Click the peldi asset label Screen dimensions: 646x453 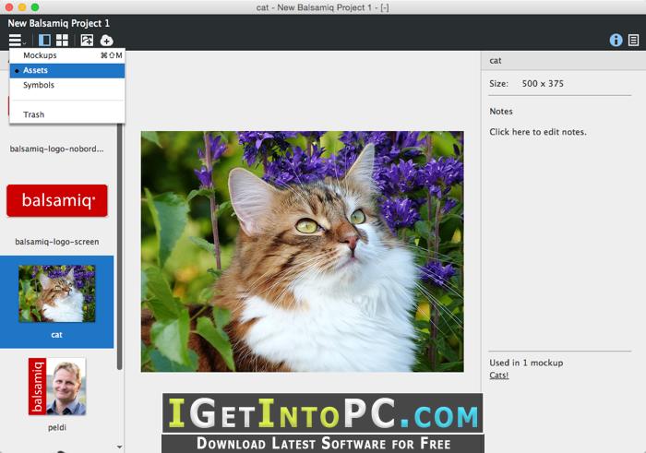[x=57, y=427]
